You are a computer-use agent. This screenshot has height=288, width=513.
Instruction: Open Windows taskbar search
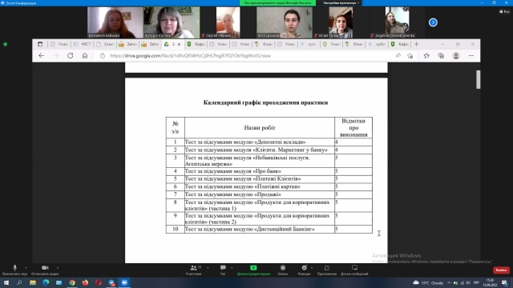click(x=19, y=282)
